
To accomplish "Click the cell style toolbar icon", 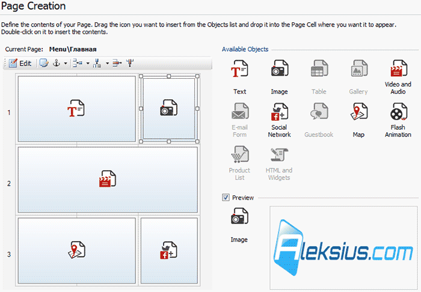I will click(x=44, y=63).
